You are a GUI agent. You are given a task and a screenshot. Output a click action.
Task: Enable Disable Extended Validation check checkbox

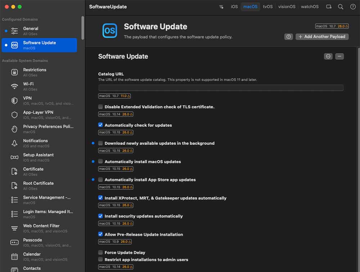[100, 107]
